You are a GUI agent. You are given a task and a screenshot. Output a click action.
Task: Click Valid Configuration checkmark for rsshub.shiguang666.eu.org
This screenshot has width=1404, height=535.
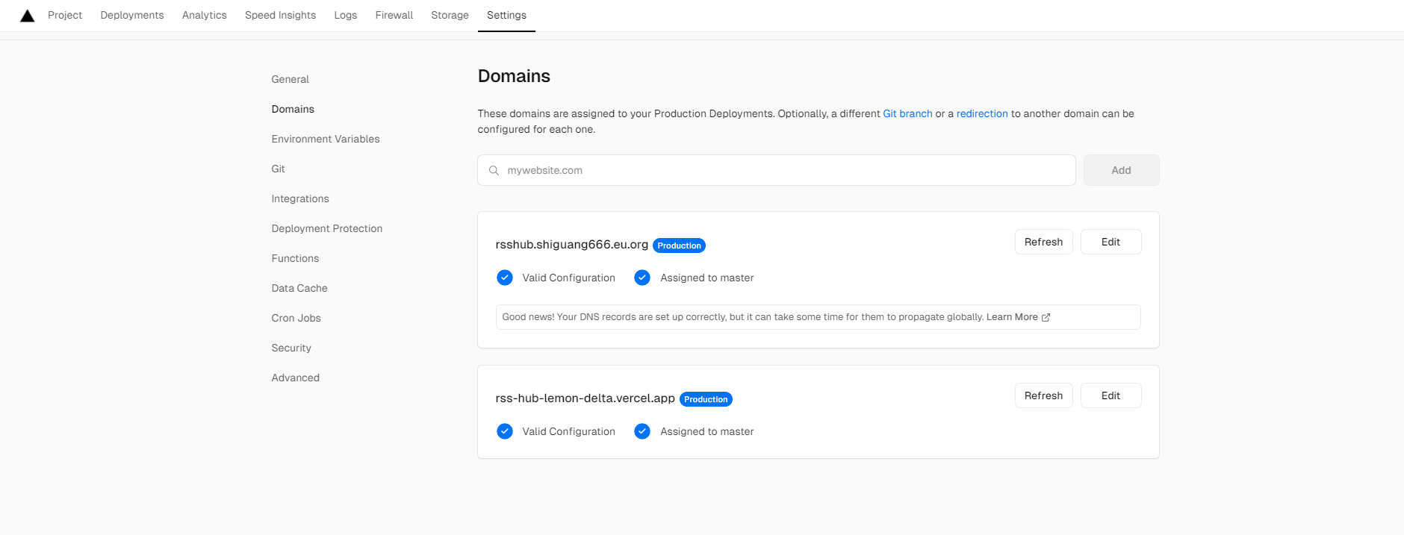[x=505, y=278]
